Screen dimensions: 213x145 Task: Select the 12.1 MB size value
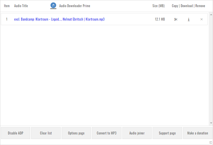click(x=160, y=19)
